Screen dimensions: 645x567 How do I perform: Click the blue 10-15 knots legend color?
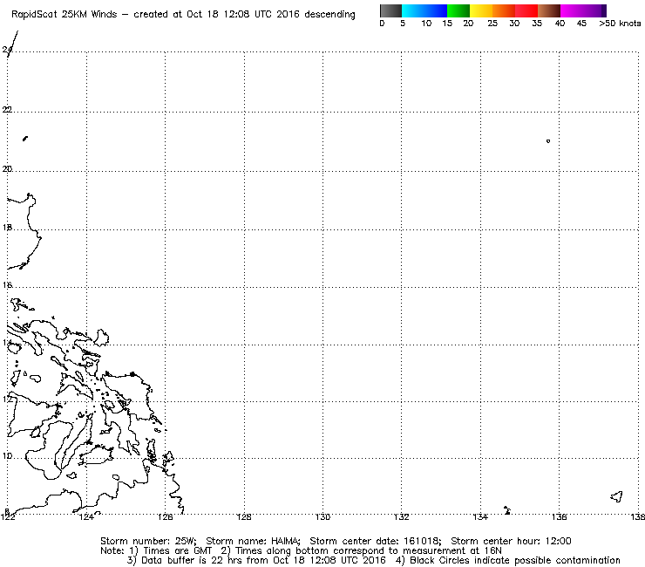[436, 10]
